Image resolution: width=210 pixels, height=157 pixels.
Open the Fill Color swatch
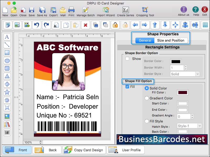[183, 92]
